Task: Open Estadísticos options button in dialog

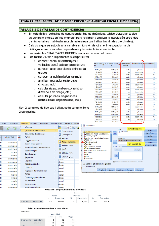Action: click(x=151, y=133)
